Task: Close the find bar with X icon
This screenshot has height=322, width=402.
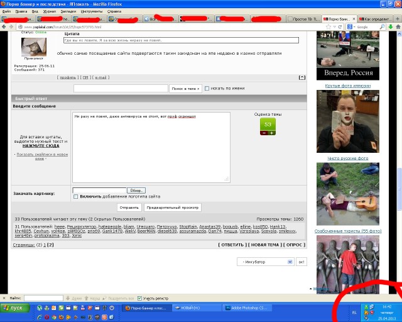Action: pos(4,297)
